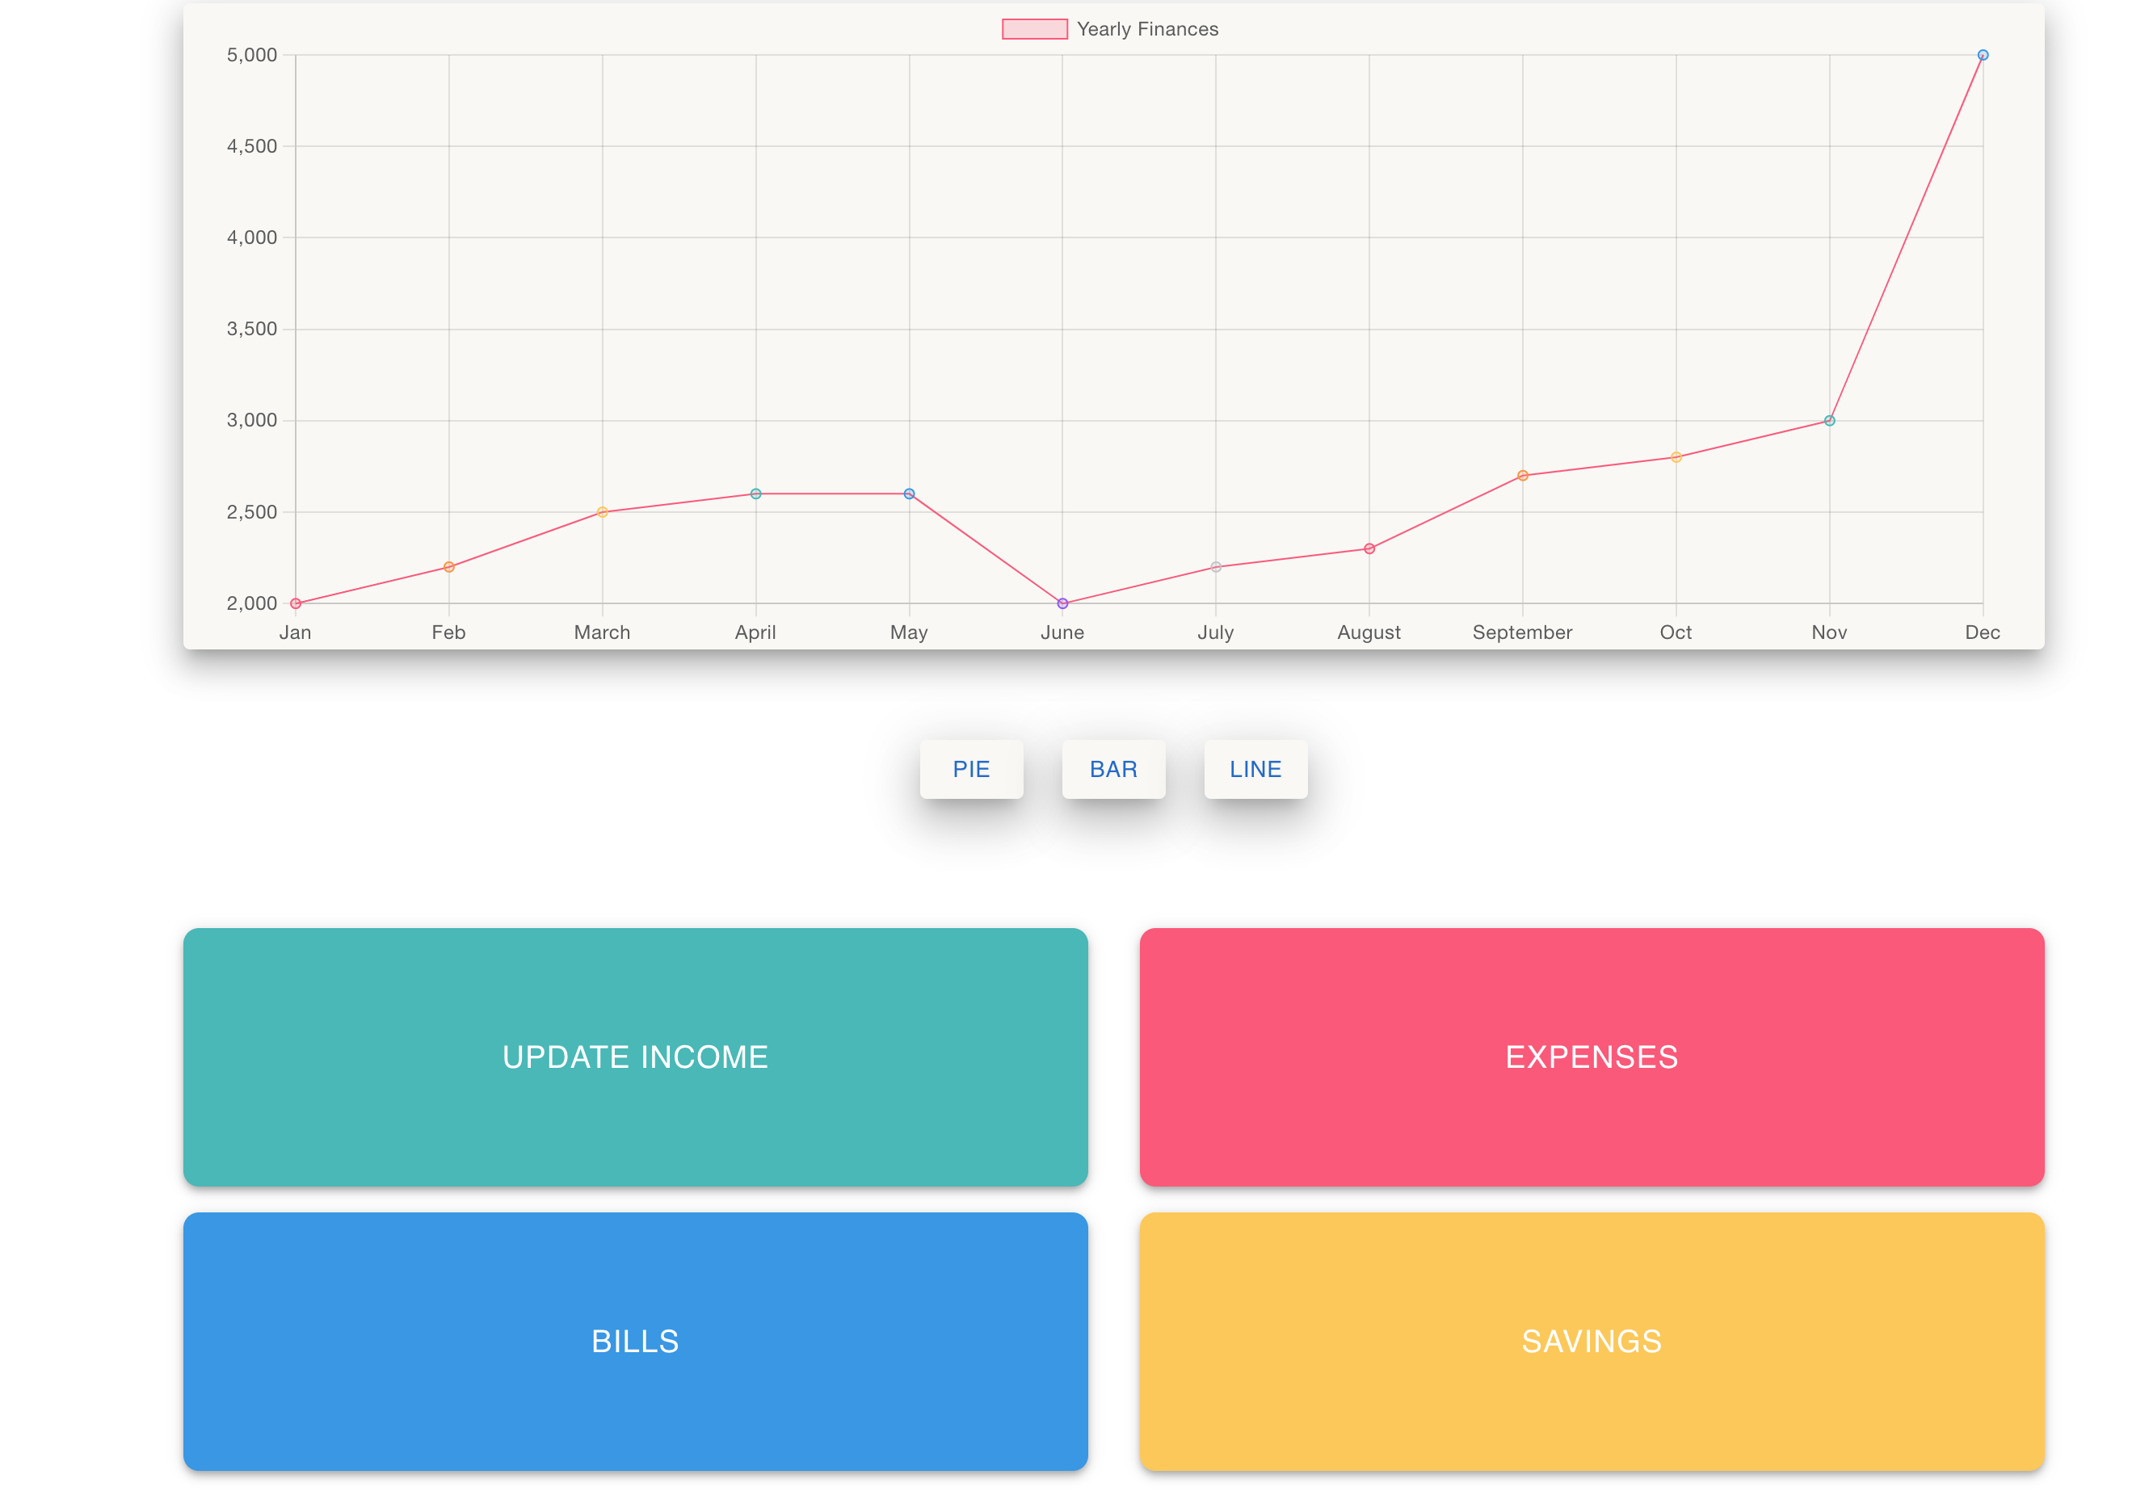Click the April data point on line

click(755, 494)
